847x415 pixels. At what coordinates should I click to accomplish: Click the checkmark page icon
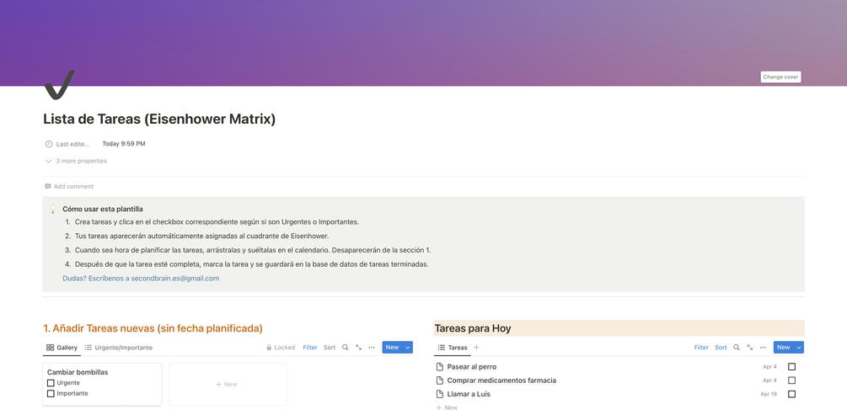pyautogui.click(x=60, y=85)
